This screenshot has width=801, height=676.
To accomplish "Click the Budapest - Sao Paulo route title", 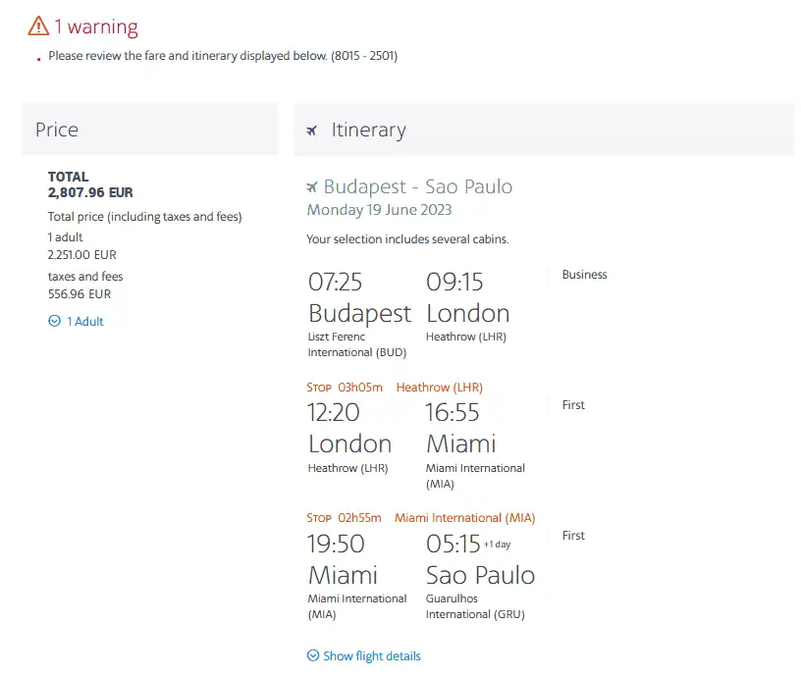I will click(418, 186).
